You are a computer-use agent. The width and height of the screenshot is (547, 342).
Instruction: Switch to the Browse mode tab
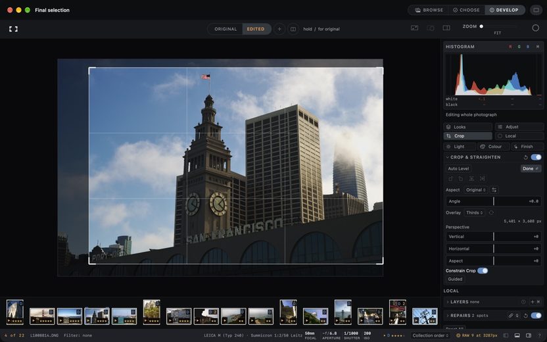pos(429,10)
